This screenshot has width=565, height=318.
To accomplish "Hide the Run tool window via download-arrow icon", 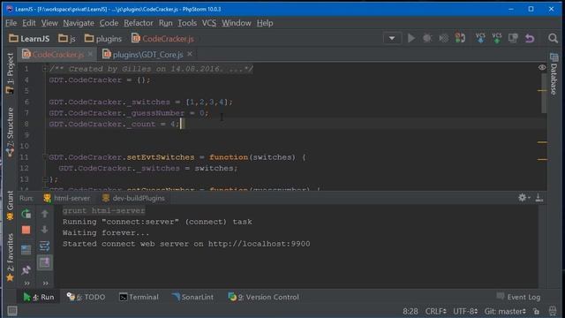I will pyautogui.click(x=539, y=198).
